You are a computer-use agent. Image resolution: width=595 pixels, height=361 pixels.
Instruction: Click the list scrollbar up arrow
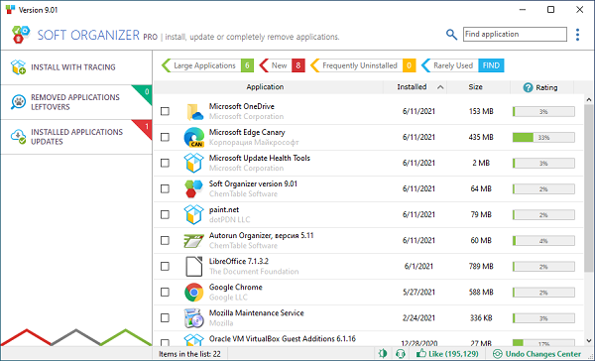click(x=588, y=99)
